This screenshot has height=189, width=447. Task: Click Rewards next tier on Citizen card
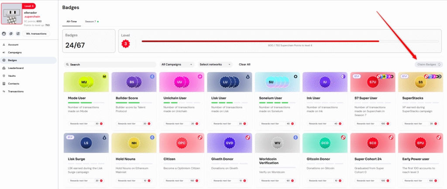pos(182,181)
